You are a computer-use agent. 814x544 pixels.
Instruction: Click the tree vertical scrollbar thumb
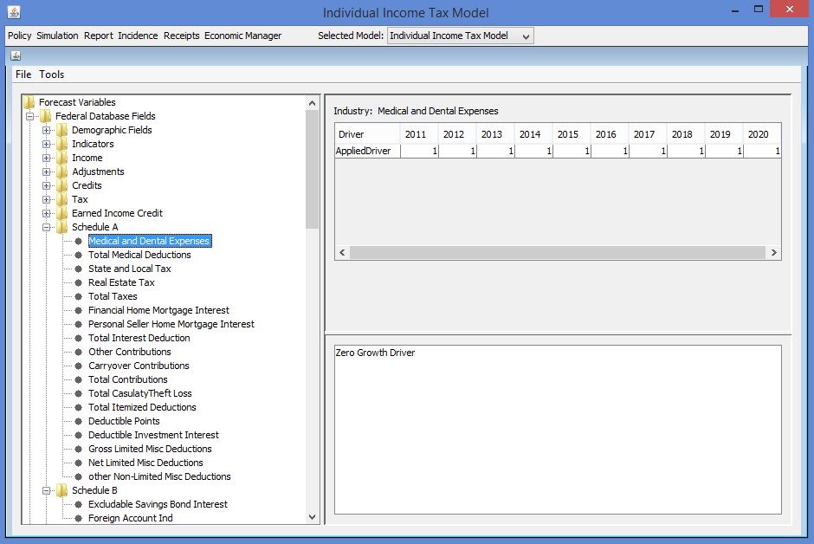(312, 169)
